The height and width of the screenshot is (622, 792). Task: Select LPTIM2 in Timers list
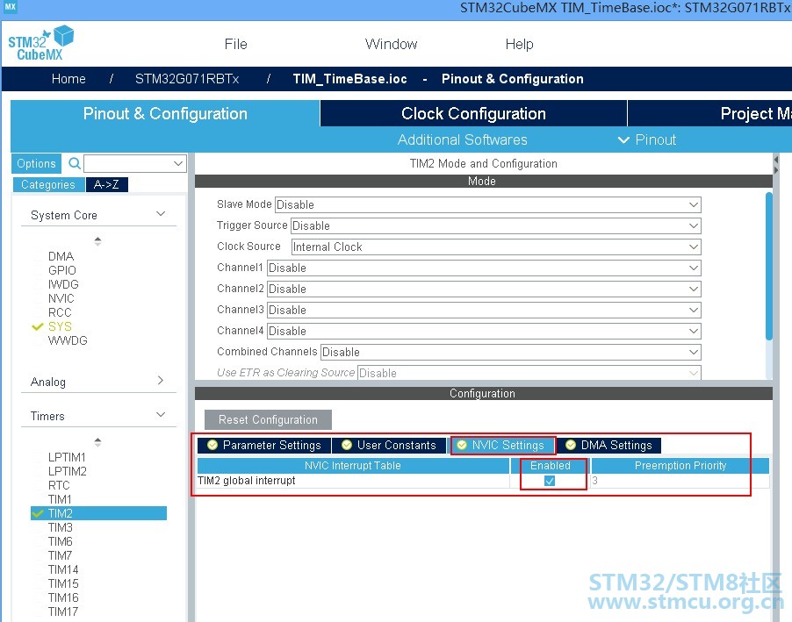68,472
